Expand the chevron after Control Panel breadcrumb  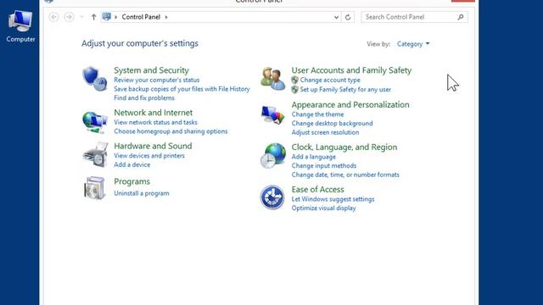[166, 17]
